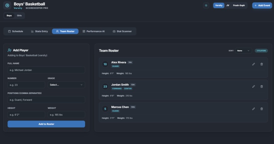The image size is (274, 144).
Task: Click Marcus Chen's 10th grade badge
Action: [x=133, y=107]
